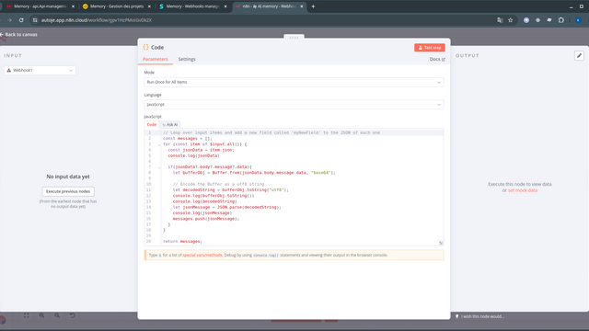Click the 'const messages = [];' line
Viewport: 589px width, 331px height.
pos(188,139)
